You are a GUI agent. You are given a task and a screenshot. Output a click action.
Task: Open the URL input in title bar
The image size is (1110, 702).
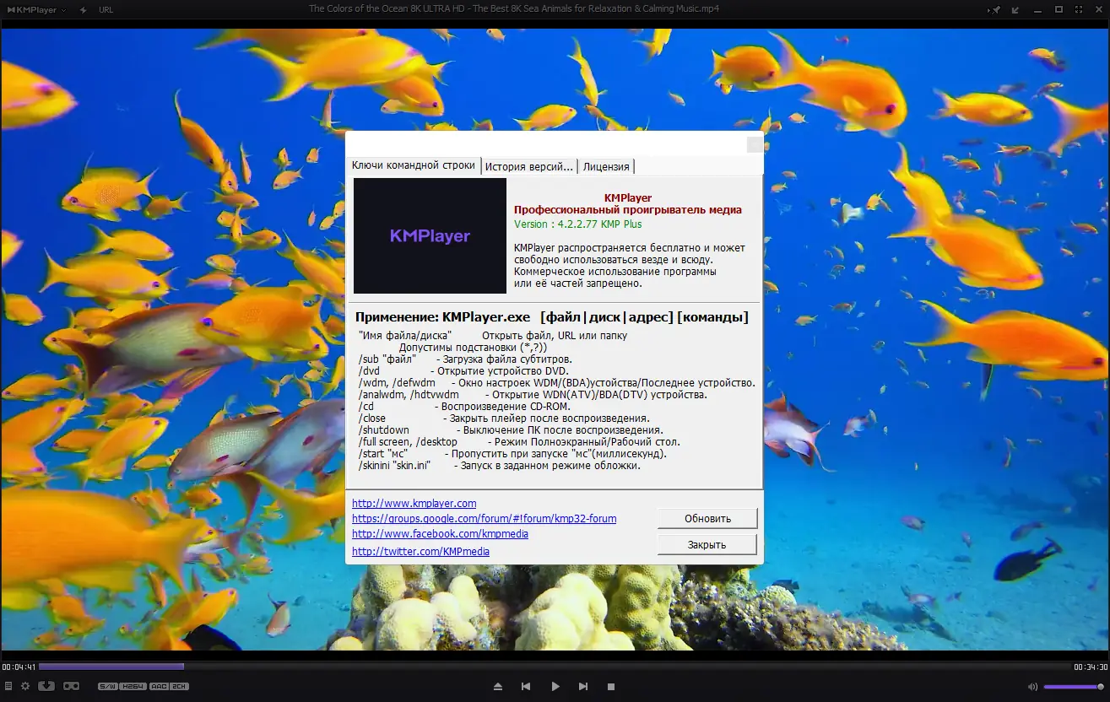point(106,10)
